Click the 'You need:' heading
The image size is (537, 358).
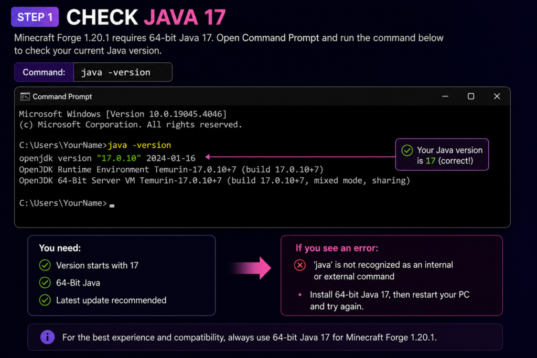tap(60, 248)
